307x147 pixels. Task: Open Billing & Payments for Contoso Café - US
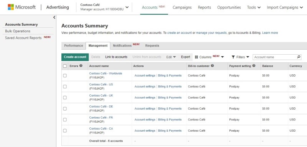170,87
